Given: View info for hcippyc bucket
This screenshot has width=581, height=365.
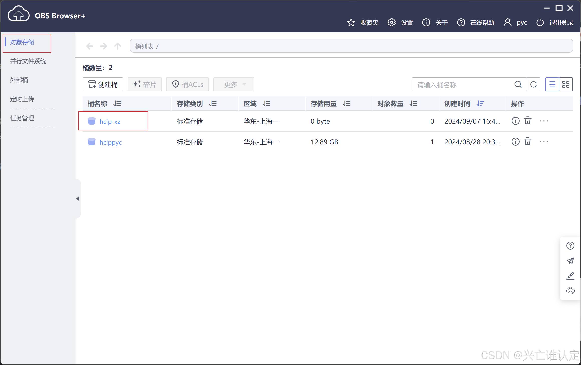Looking at the screenshot, I should (515, 142).
